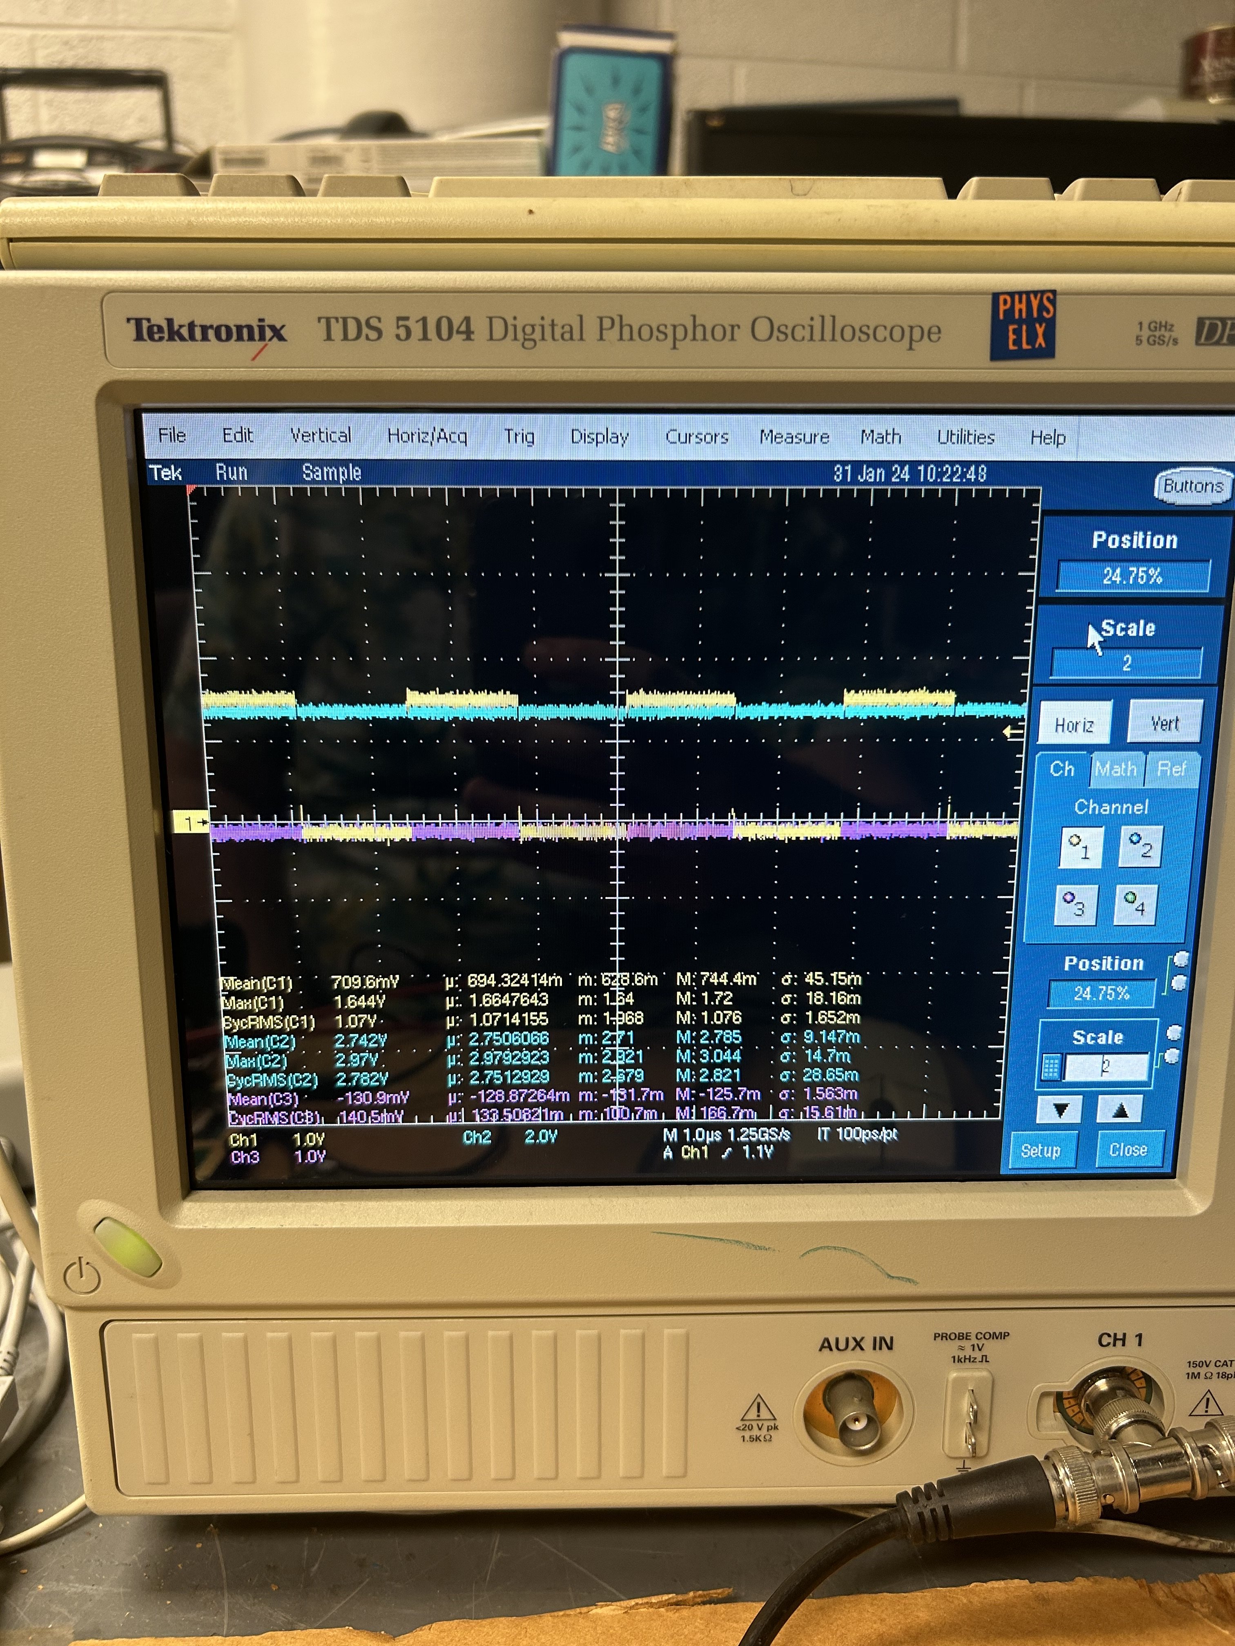Click the Scale input box beside the keypad icon
Screen dimensions: 1235x1646
(x=1106, y=1067)
